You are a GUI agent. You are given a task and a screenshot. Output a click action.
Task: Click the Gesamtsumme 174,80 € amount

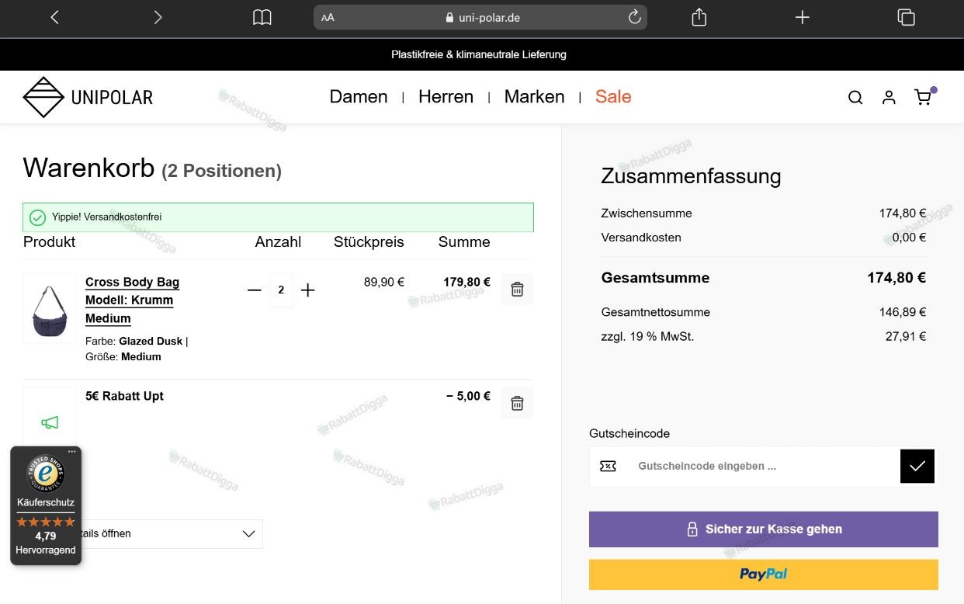(x=896, y=278)
